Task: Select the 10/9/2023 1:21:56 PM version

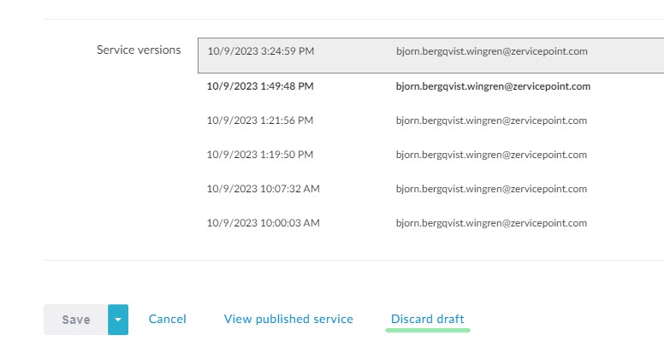Action: point(260,121)
